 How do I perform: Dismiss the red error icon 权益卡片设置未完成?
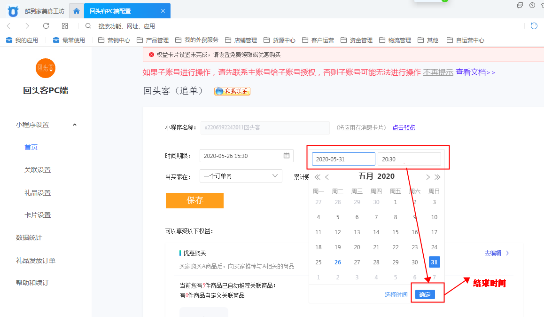pos(151,55)
